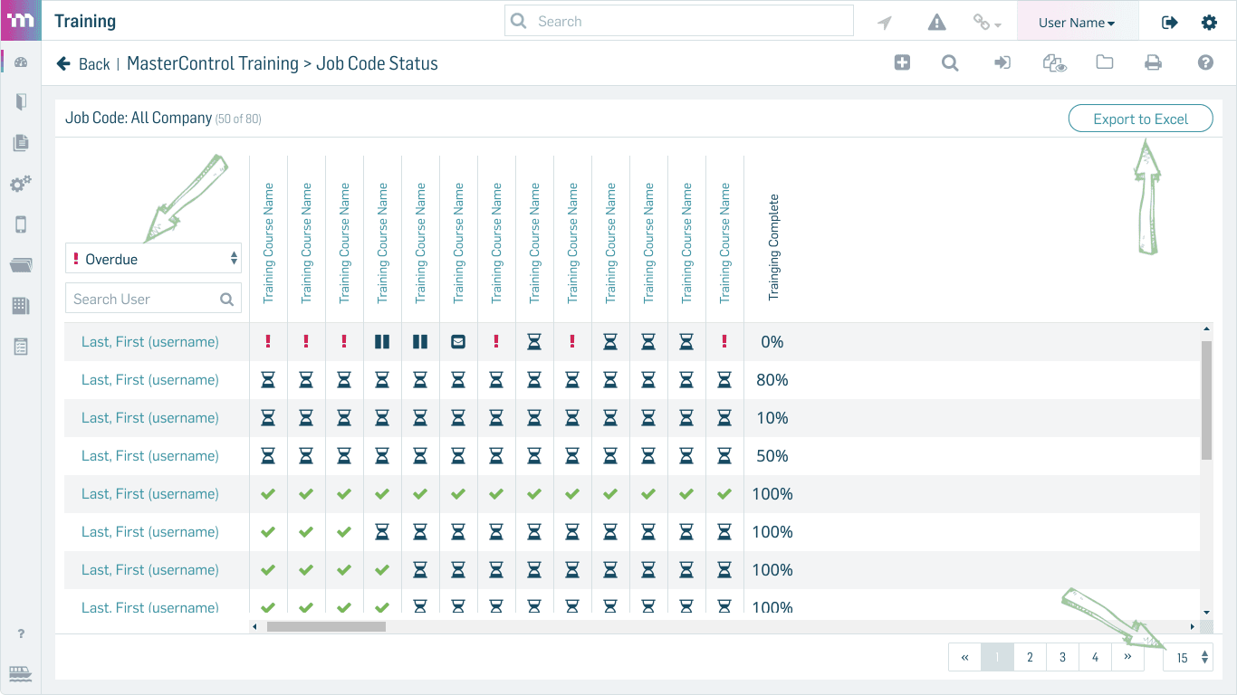The height and width of the screenshot is (695, 1237).
Task: Click horizontal scrollbar thumb under the table
Action: coord(326,626)
